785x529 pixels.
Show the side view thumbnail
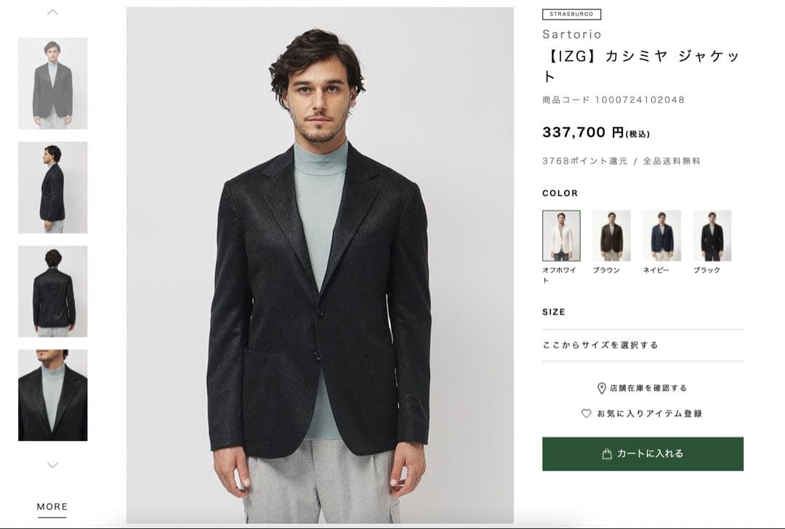pyautogui.click(x=52, y=187)
